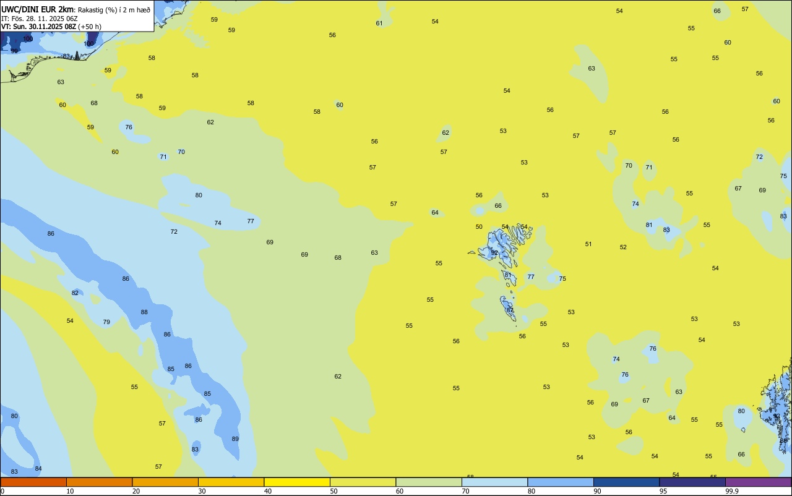Click the humidity value 50 near the islands

tap(479, 227)
